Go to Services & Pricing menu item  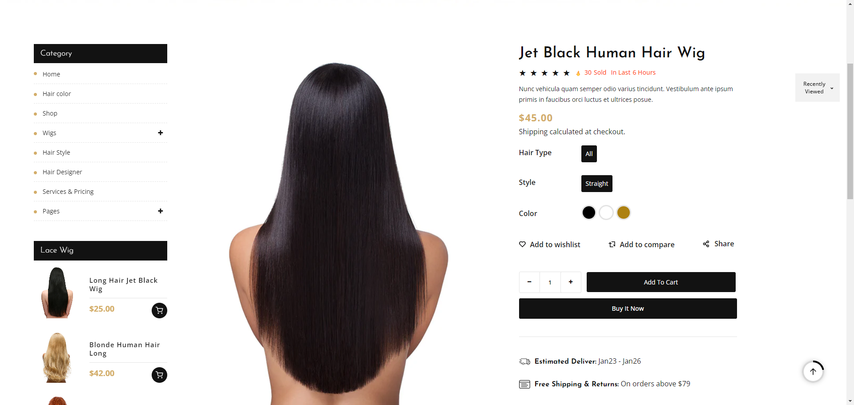point(68,192)
